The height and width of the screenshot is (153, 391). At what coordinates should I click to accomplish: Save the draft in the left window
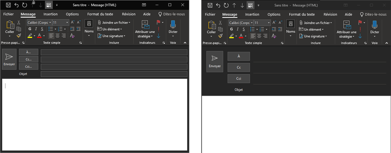tap(8, 5)
